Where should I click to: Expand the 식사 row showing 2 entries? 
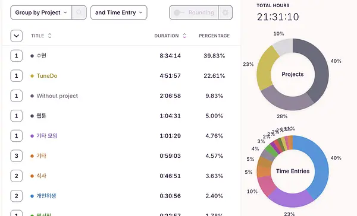(17, 176)
